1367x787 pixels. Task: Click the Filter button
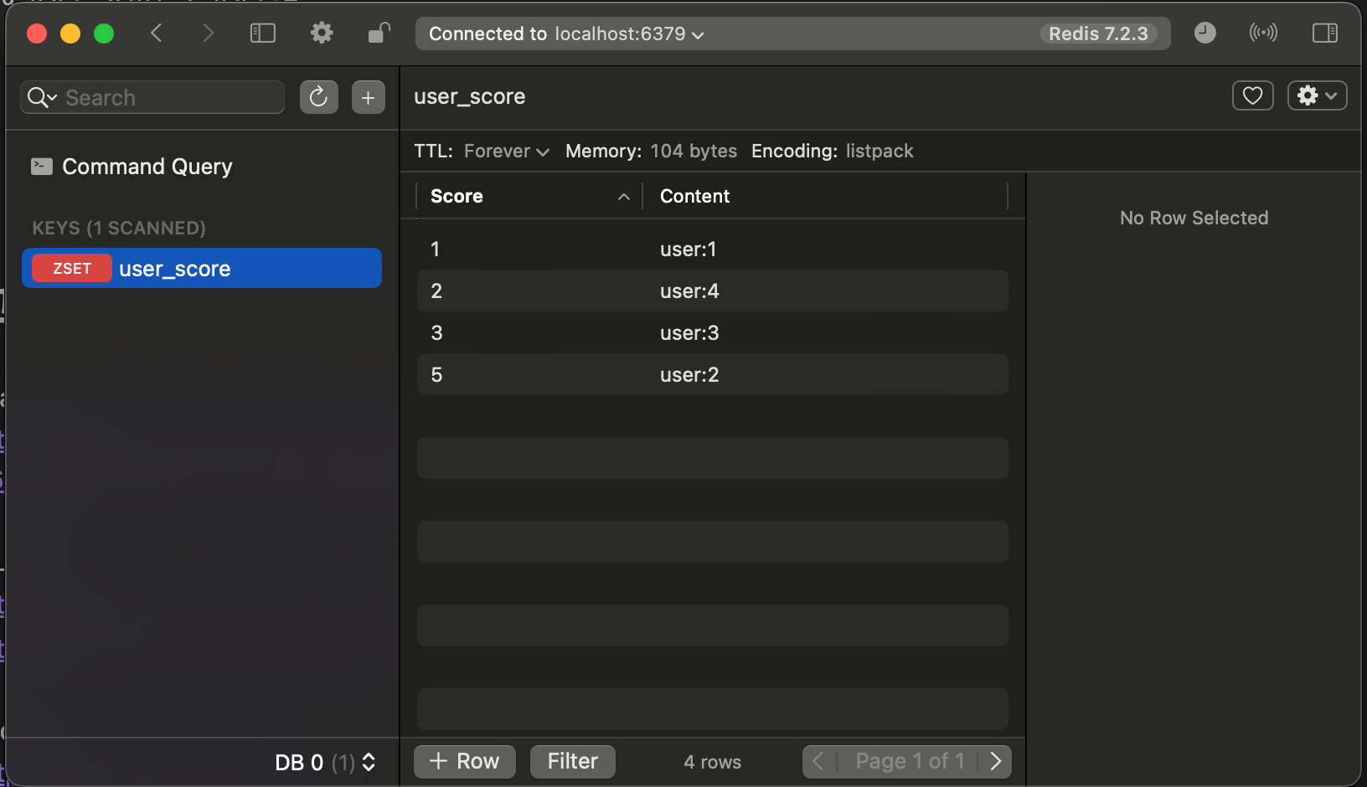click(x=573, y=762)
